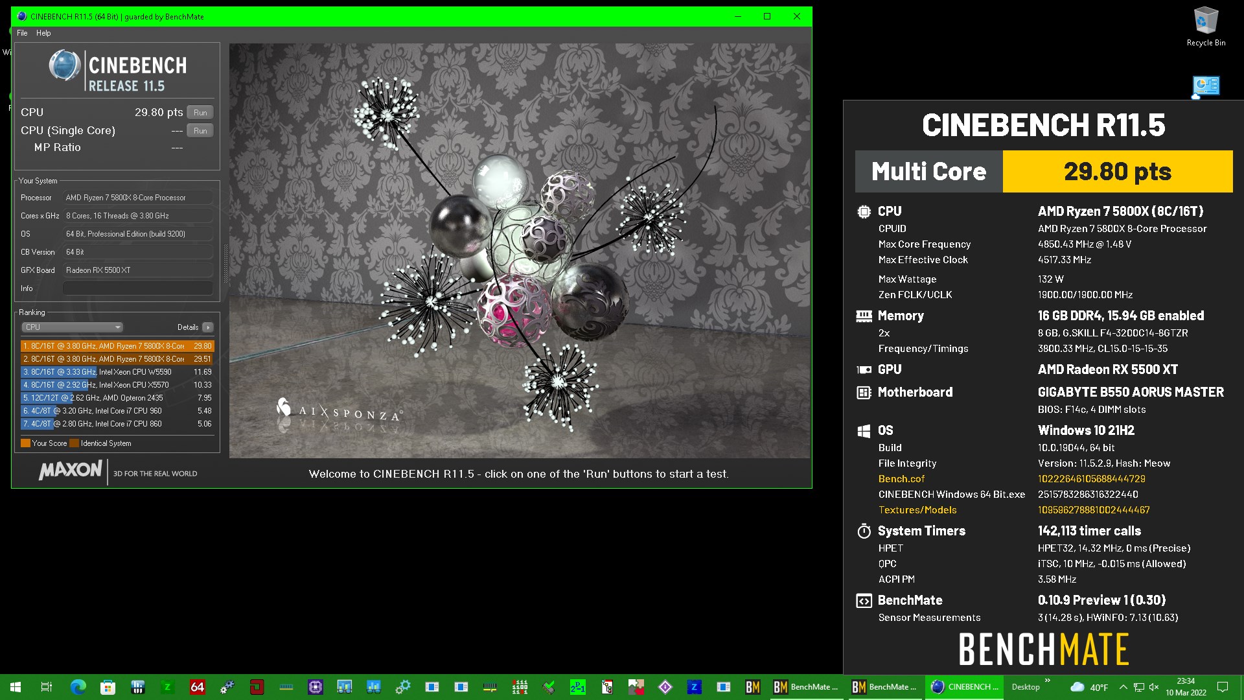Click the panel splitter grip beside Your System
The image size is (1244, 700).
(x=225, y=263)
